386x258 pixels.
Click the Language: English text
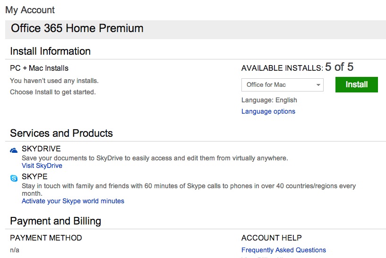(269, 100)
